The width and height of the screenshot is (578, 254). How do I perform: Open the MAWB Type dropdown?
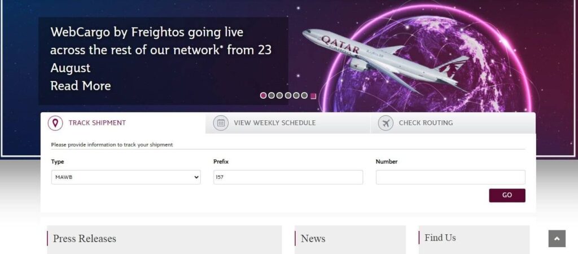click(x=126, y=177)
